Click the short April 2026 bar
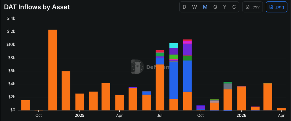This screenshot has width=291, height=121. click(281, 109)
